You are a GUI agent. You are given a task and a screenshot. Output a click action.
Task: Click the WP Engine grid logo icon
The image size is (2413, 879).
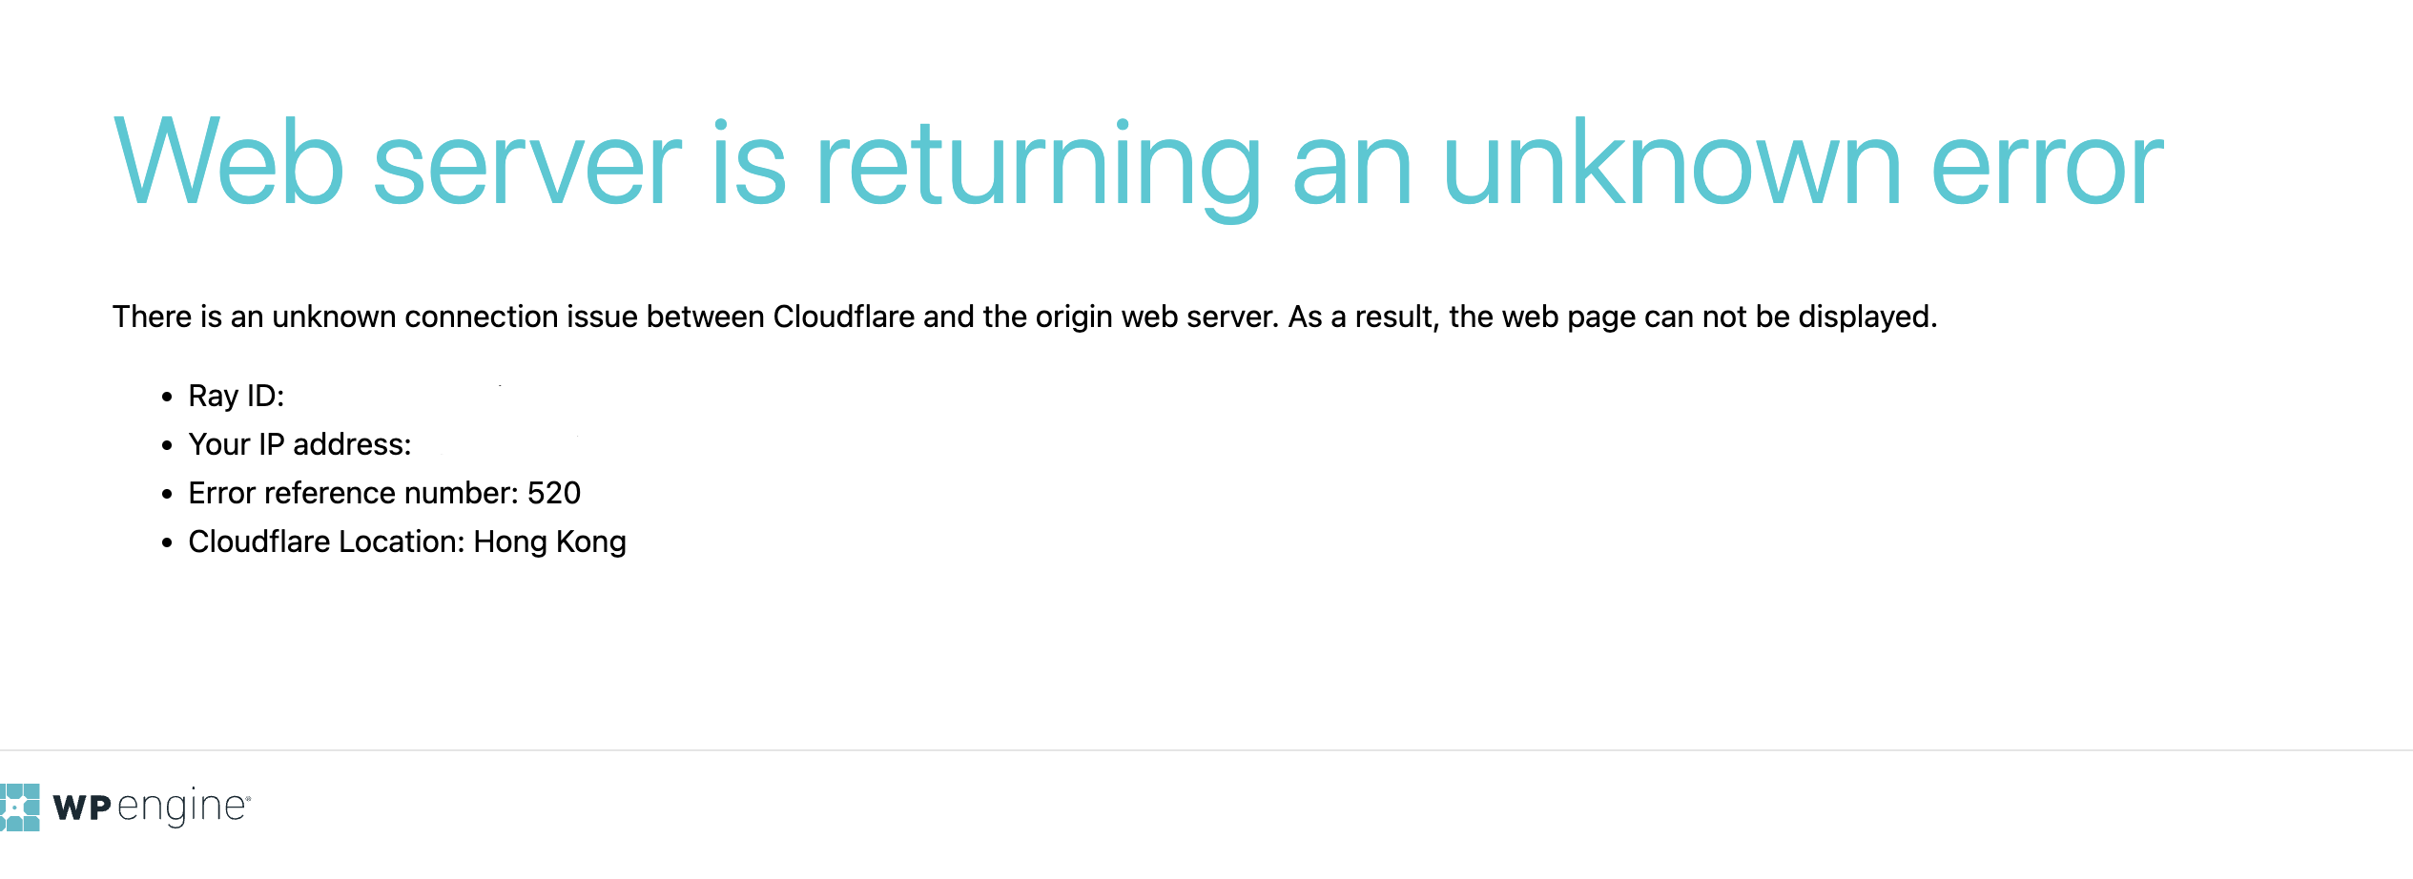(x=19, y=807)
